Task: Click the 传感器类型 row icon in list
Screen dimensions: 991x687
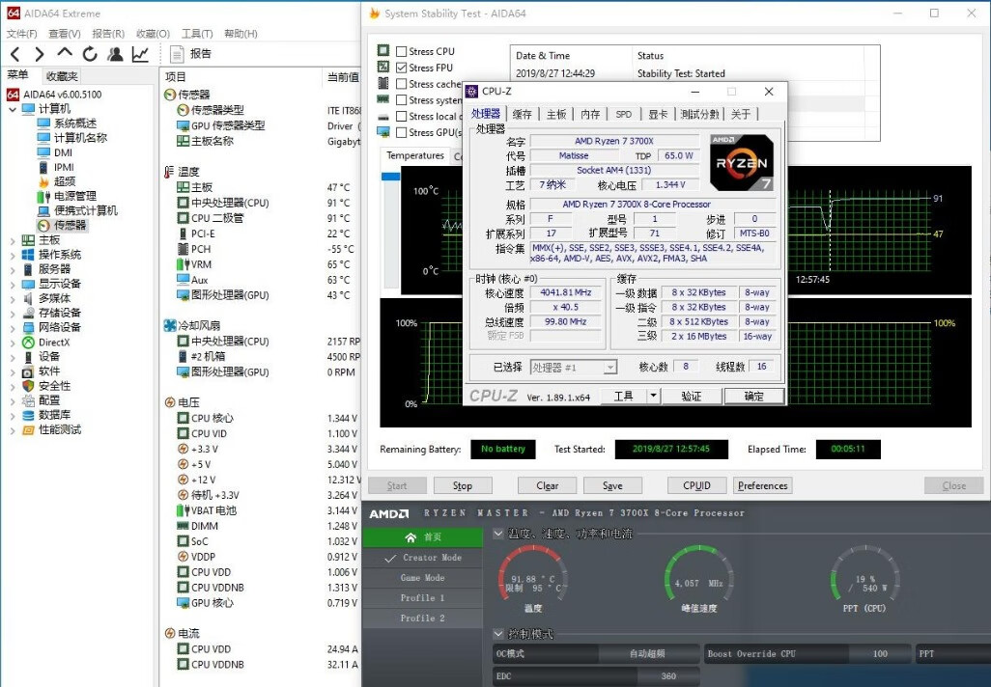Action: pyautogui.click(x=183, y=110)
